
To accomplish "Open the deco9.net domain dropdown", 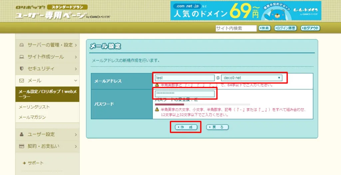I will tap(252, 78).
